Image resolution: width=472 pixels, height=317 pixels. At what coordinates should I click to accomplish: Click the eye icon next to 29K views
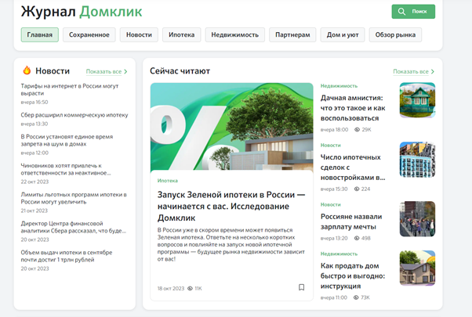coord(358,129)
